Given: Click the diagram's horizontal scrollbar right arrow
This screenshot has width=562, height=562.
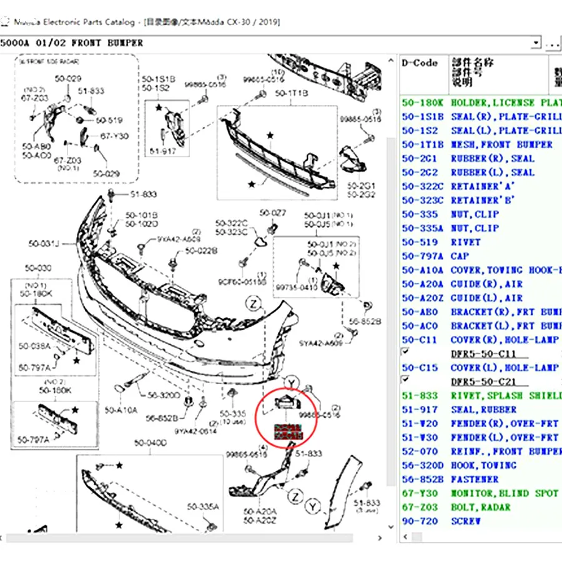Looking at the screenshot, I should [x=380, y=538].
